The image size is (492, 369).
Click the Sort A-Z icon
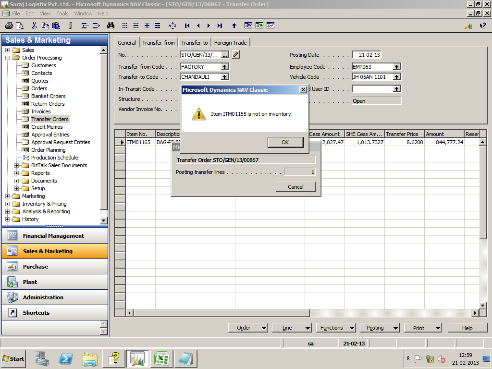[x=172, y=26]
